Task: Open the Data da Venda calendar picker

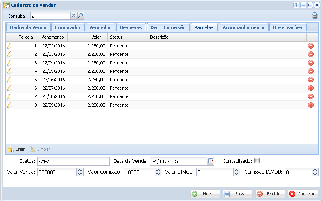Action: coord(211,161)
